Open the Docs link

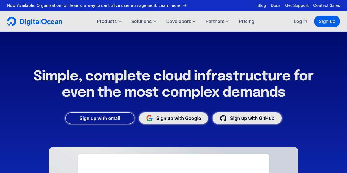275,5
